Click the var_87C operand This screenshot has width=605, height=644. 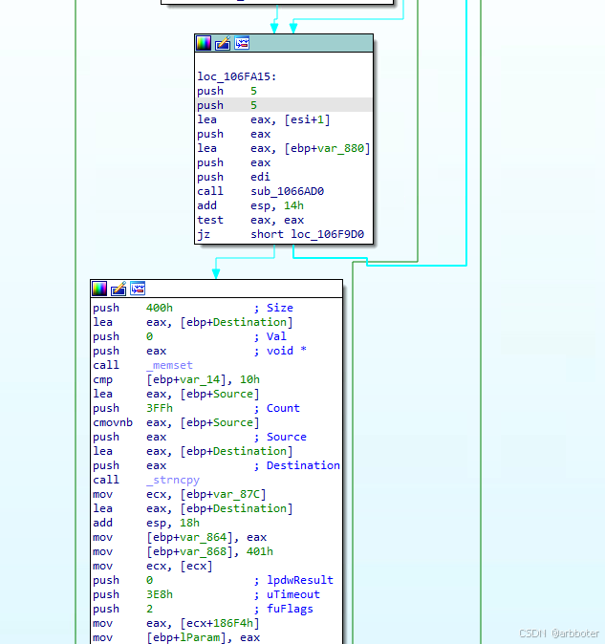coord(236,495)
